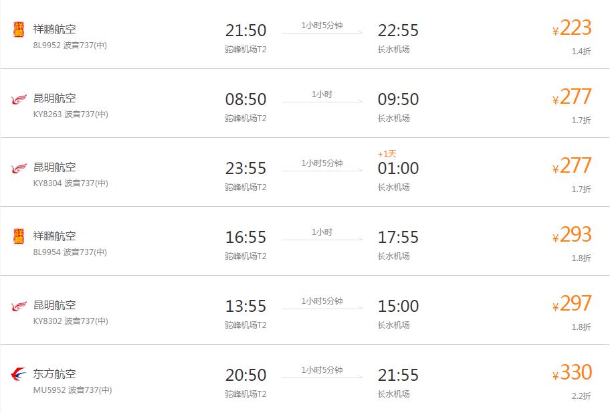Click the Kunming Airlines logo on flight KY8263
Viewport: 610px width, 413px height.
click(x=19, y=99)
